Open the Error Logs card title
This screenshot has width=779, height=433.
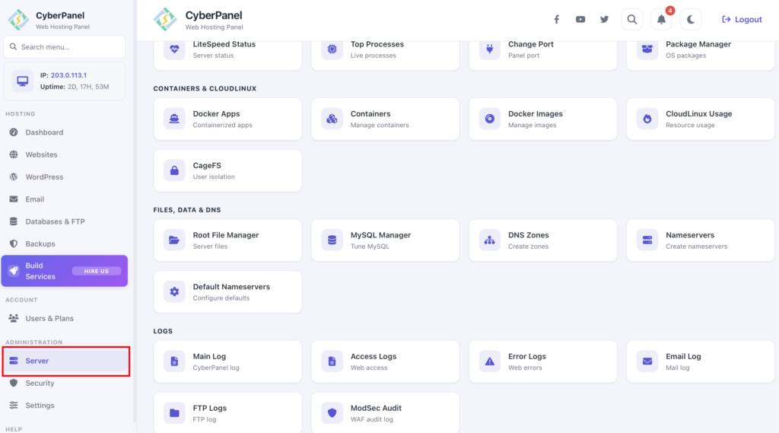[x=526, y=356]
